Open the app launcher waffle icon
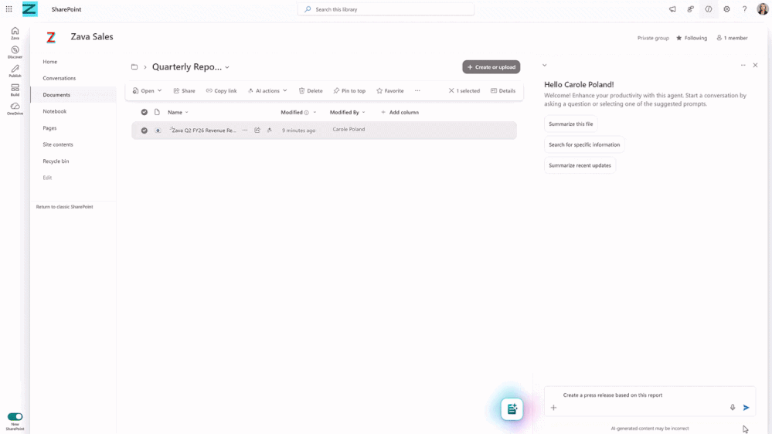The height and width of the screenshot is (434, 772). coord(9,8)
